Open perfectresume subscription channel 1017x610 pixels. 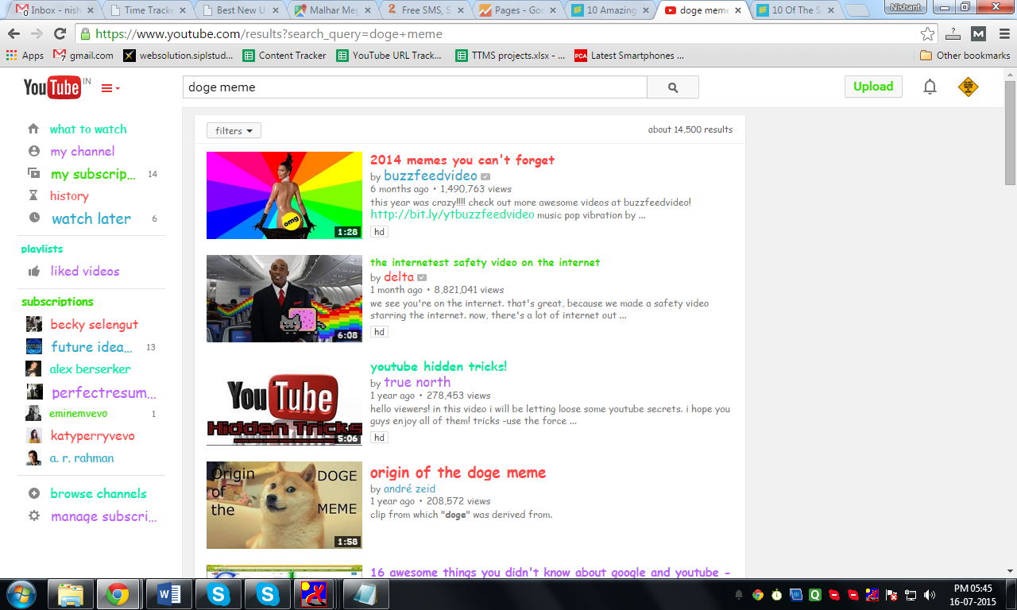pos(104,393)
